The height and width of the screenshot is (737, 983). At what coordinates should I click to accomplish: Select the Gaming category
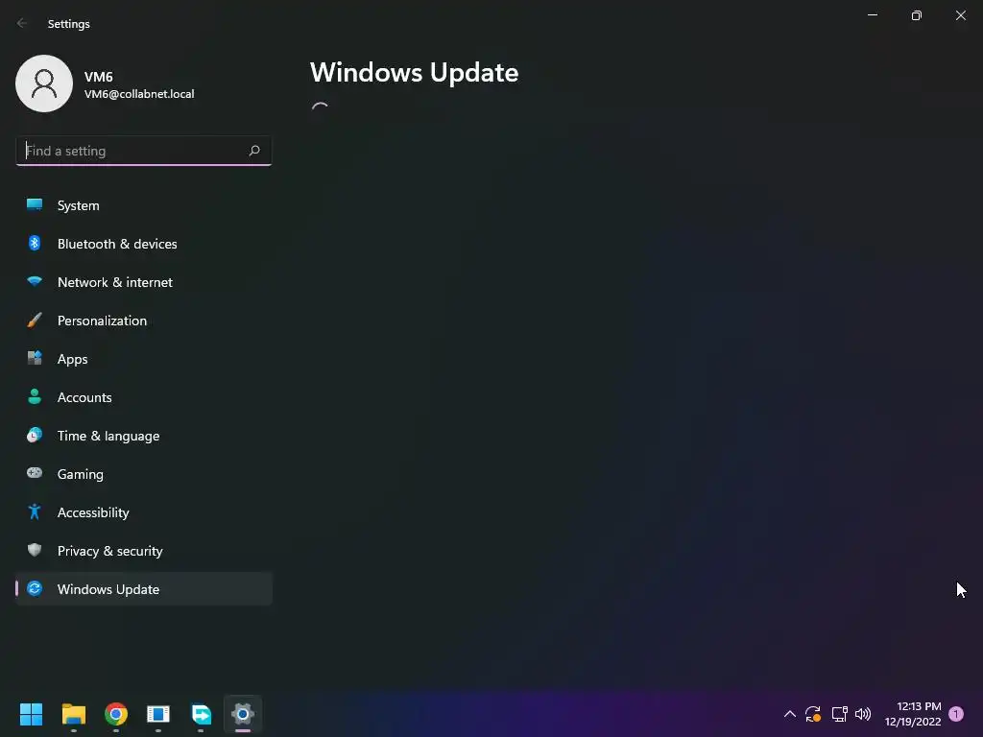click(x=144, y=474)
